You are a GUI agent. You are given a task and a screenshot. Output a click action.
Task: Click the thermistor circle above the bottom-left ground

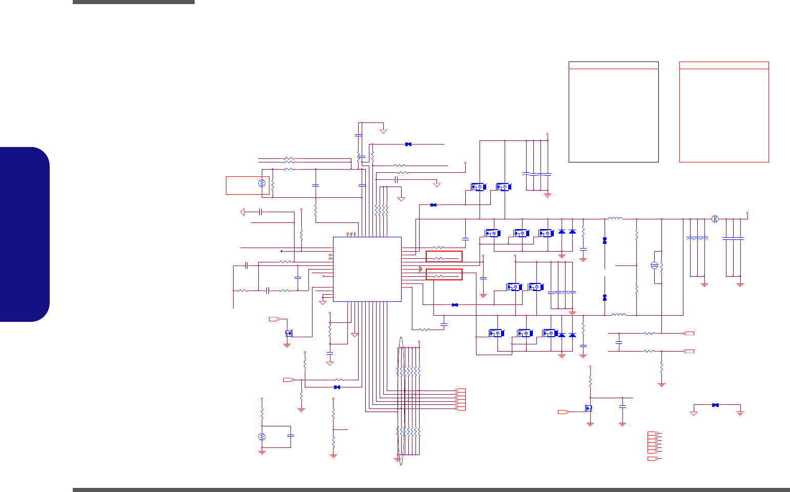click(x=262, y=437)
